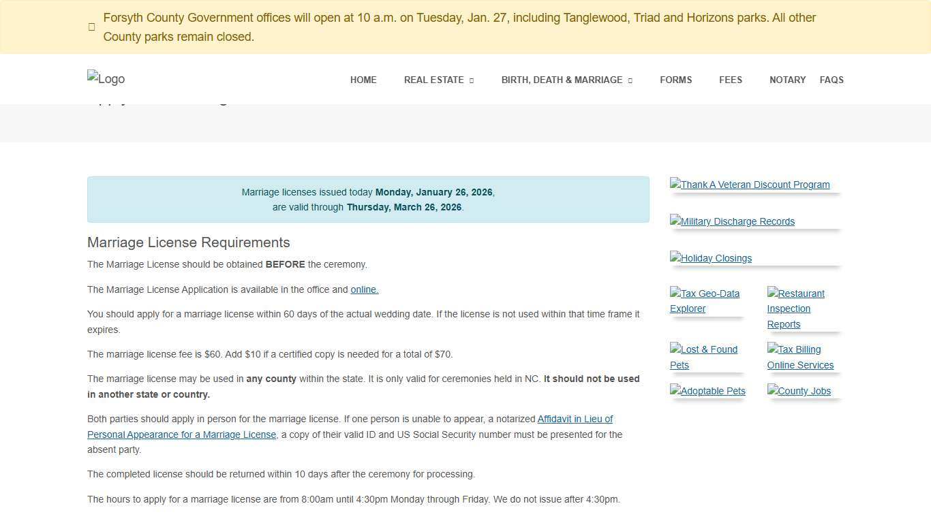Visit the FAQS page
The height and width of the screenshot is (523, 931).
pyautogui.click(x=831, y=80)
